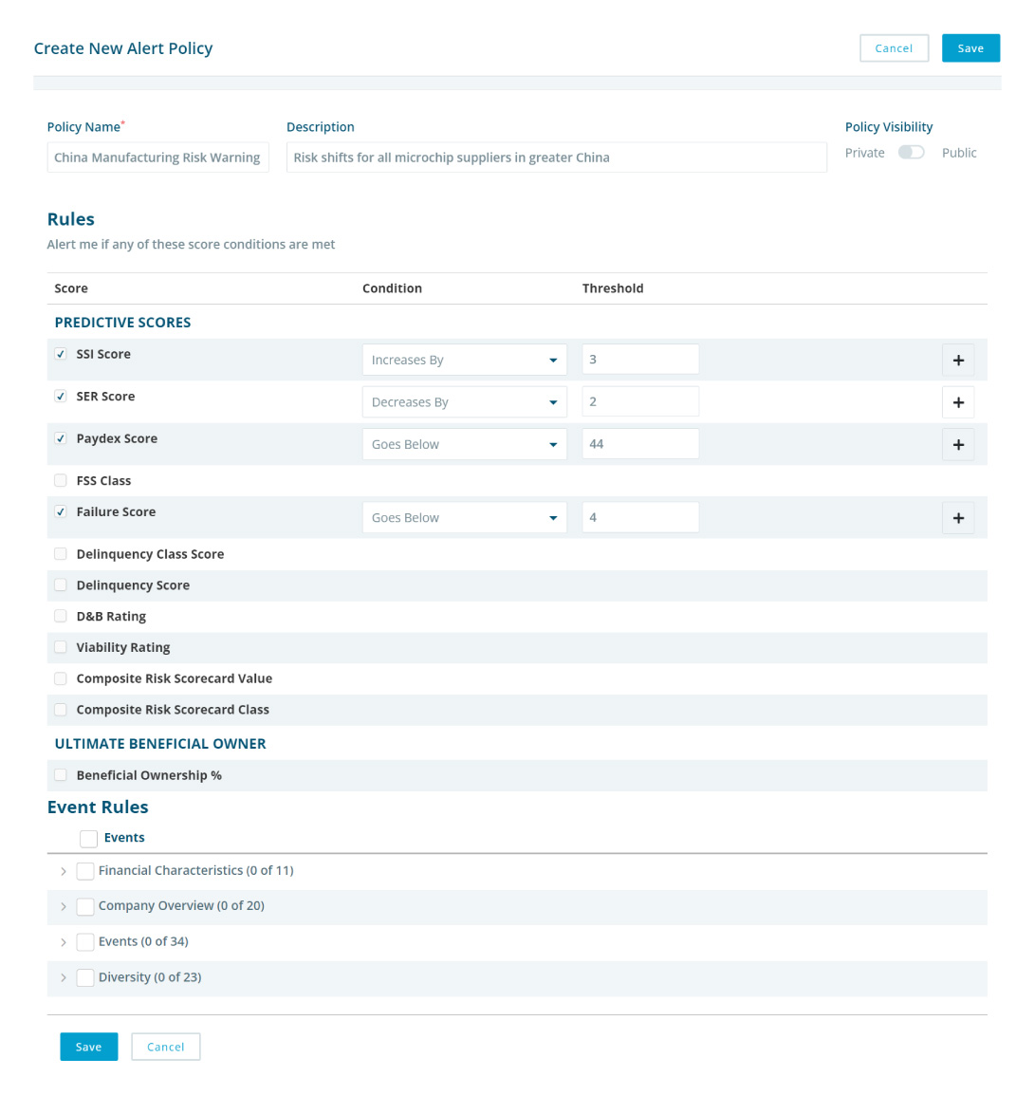Check the Viability Rating checkbox

pos(61,647)
